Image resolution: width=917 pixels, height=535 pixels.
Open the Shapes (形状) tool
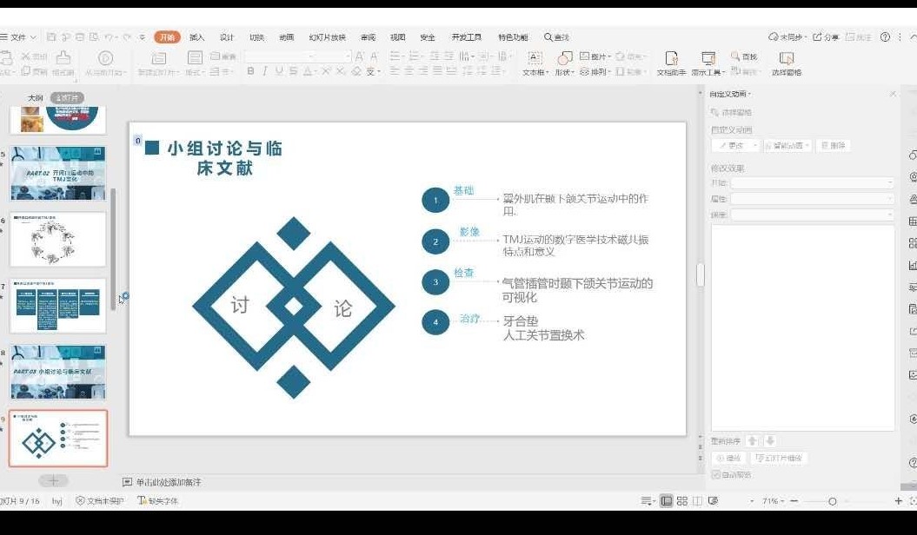point(565,63)
